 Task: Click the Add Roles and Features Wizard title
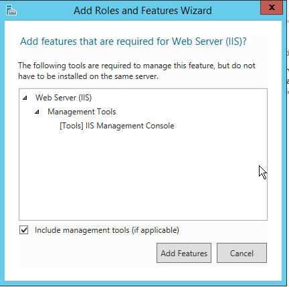142,11
